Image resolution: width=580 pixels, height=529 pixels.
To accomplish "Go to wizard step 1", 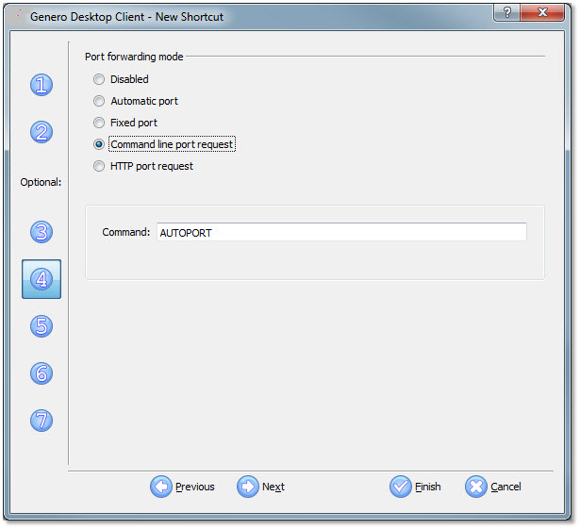I will coord(41,85).
